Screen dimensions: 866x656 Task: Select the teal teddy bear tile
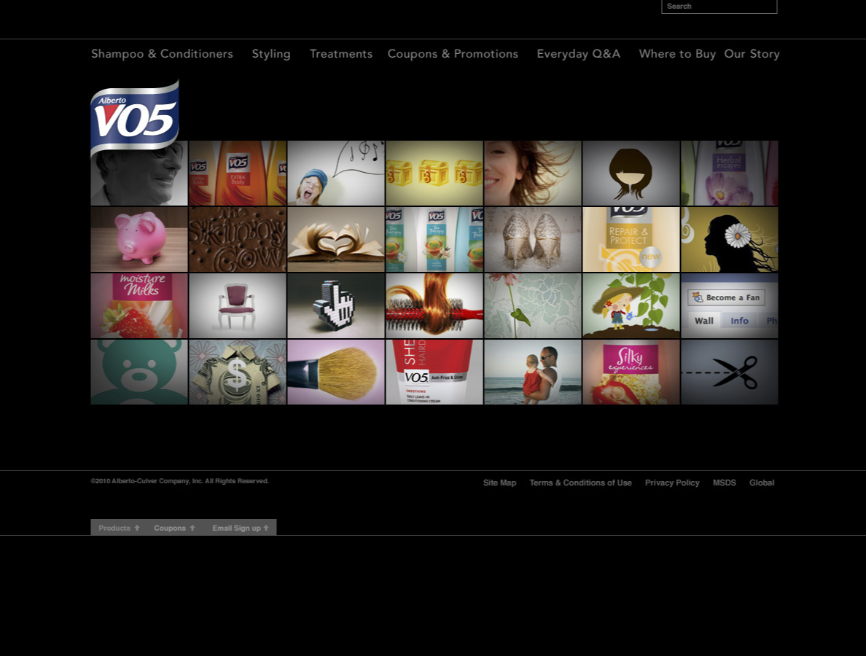[x=139, y=372]
